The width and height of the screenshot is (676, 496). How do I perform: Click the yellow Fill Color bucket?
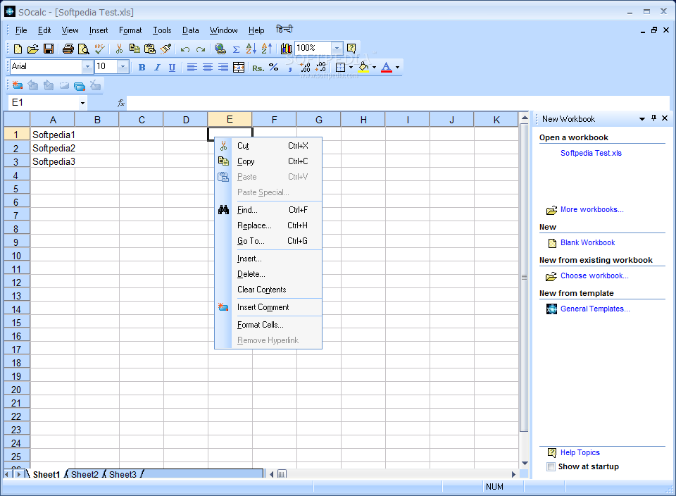[363, 67]
